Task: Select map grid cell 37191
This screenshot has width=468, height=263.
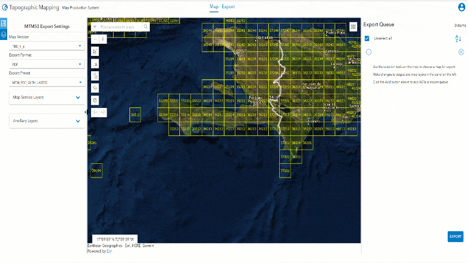Action: click(x=285, y=170)
